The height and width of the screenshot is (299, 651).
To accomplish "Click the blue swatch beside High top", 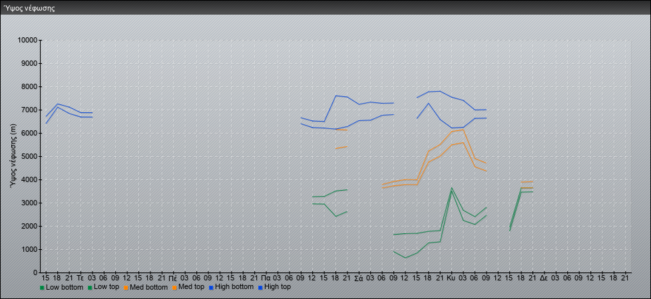I will coord(260,287).
